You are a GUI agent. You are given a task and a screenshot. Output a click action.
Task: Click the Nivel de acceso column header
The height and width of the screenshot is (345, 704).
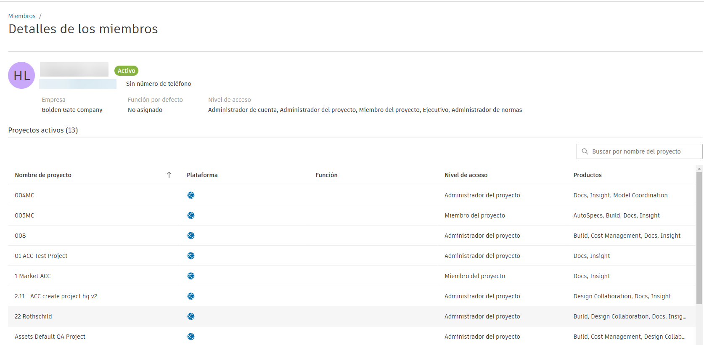click(x=466, y=175)
